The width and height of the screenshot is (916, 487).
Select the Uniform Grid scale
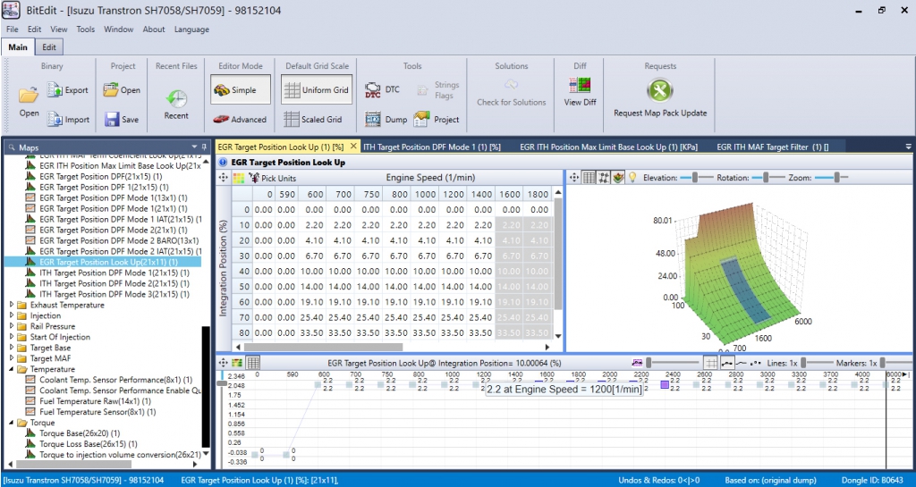(317, 90)
